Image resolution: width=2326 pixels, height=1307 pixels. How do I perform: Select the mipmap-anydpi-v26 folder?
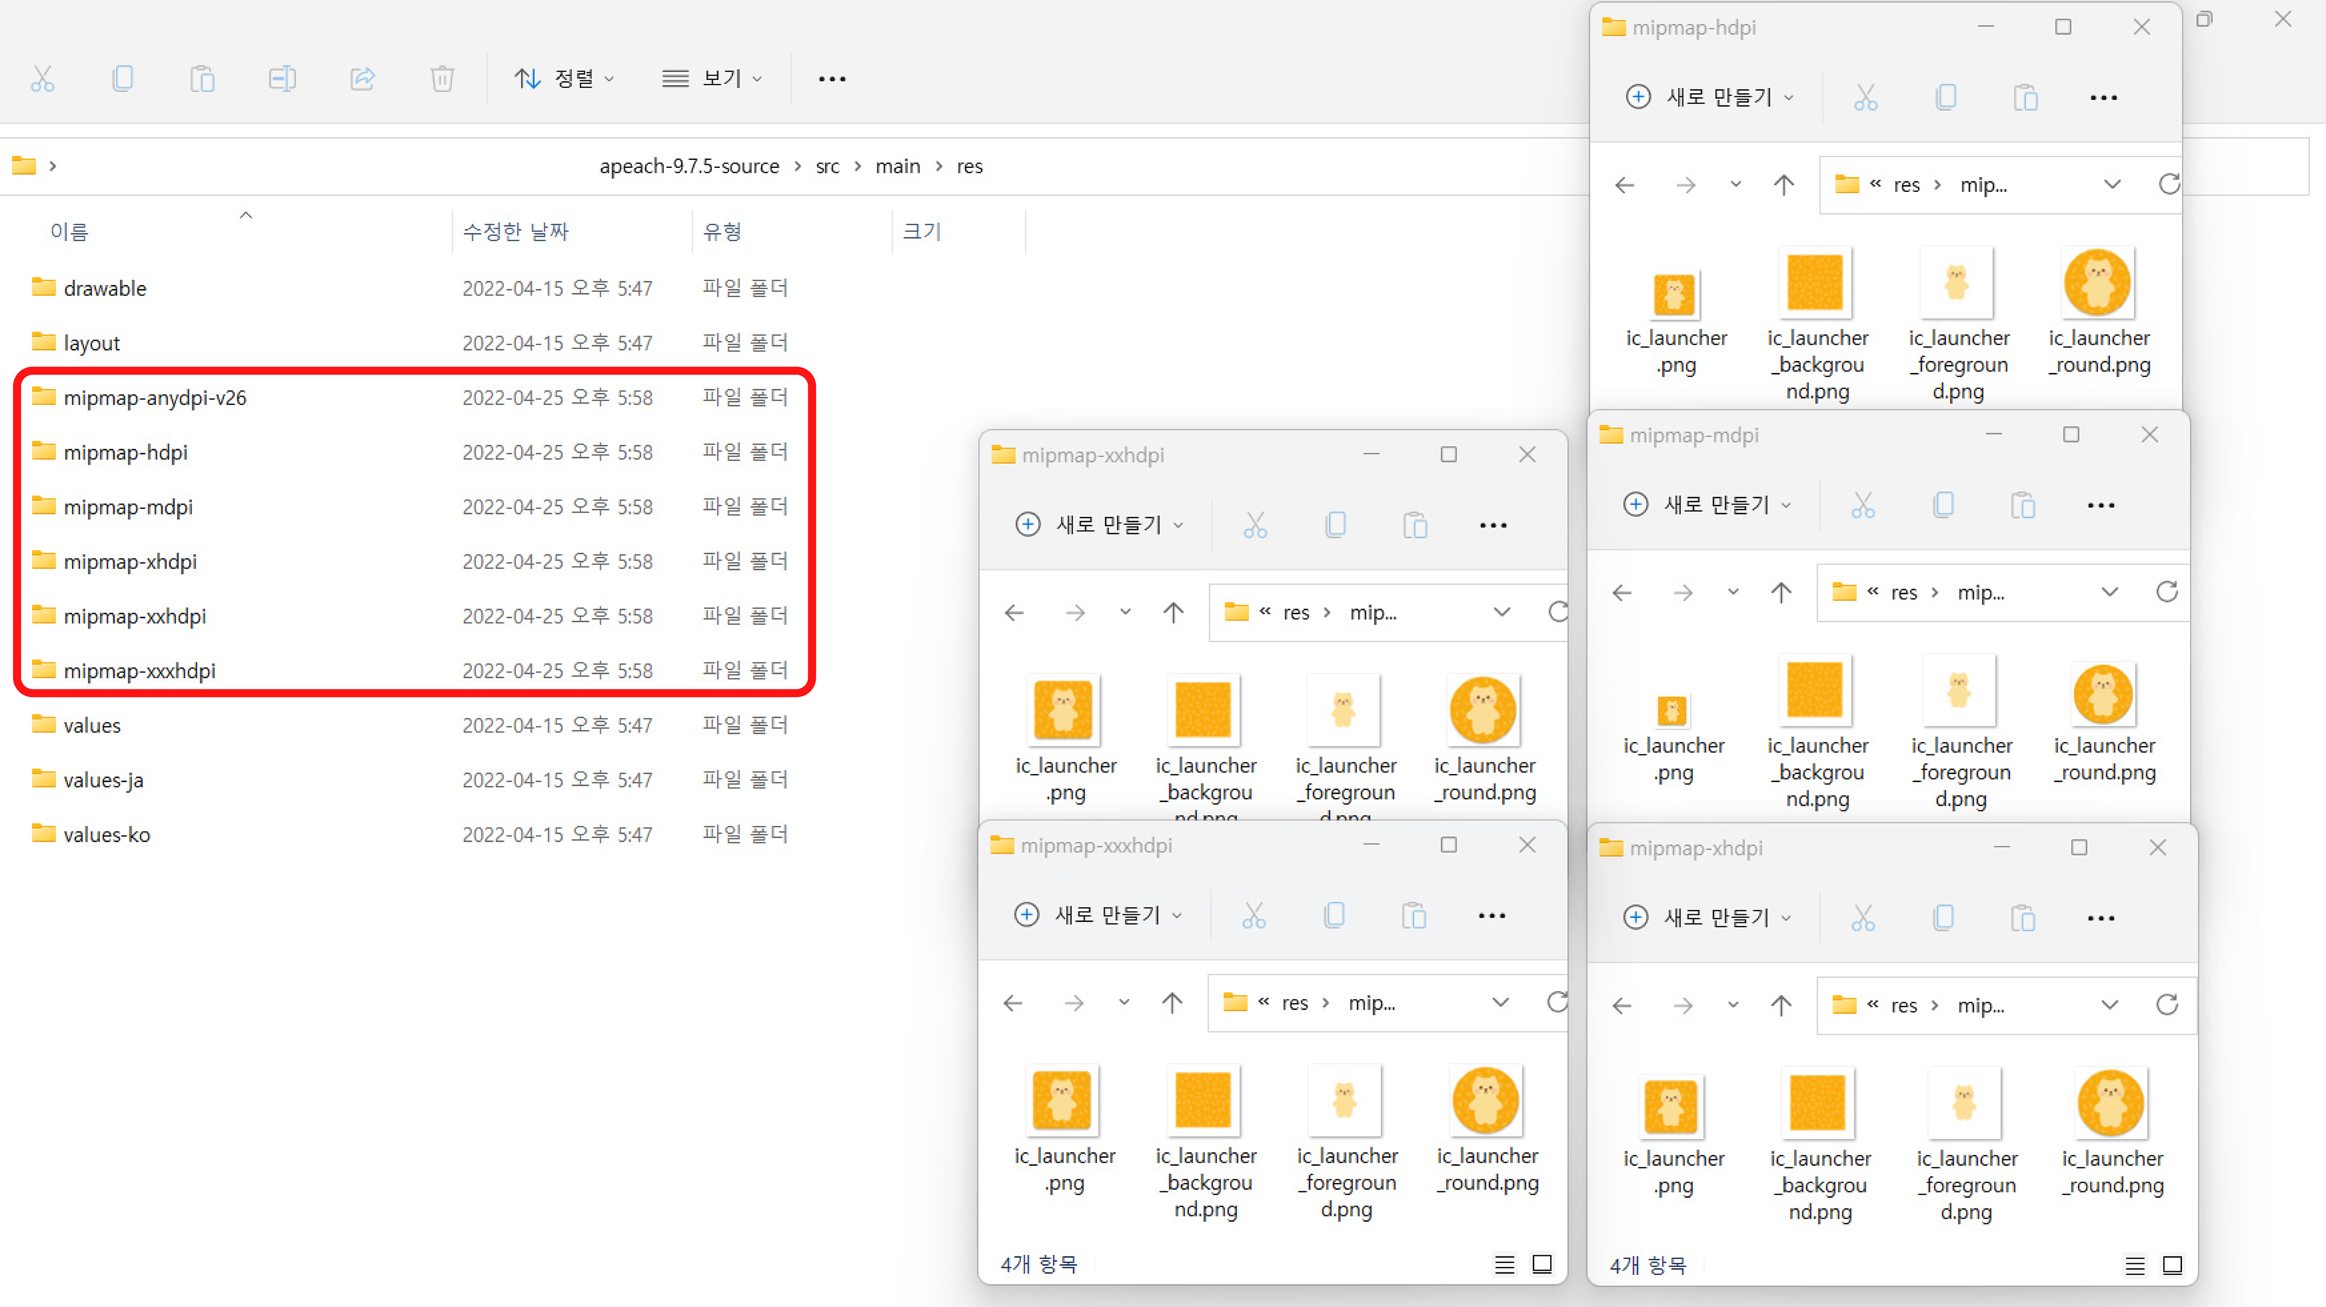tap(155, 397)
